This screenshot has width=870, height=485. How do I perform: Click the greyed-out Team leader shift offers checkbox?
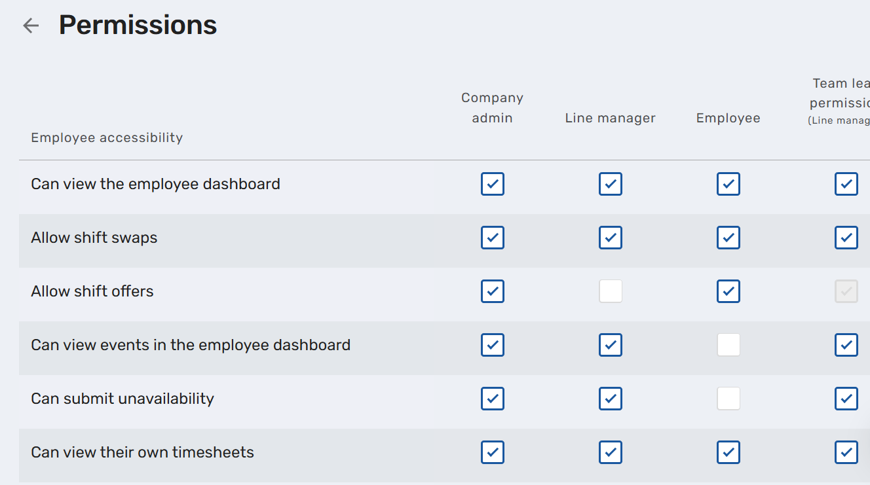click(x=846, y=291)
